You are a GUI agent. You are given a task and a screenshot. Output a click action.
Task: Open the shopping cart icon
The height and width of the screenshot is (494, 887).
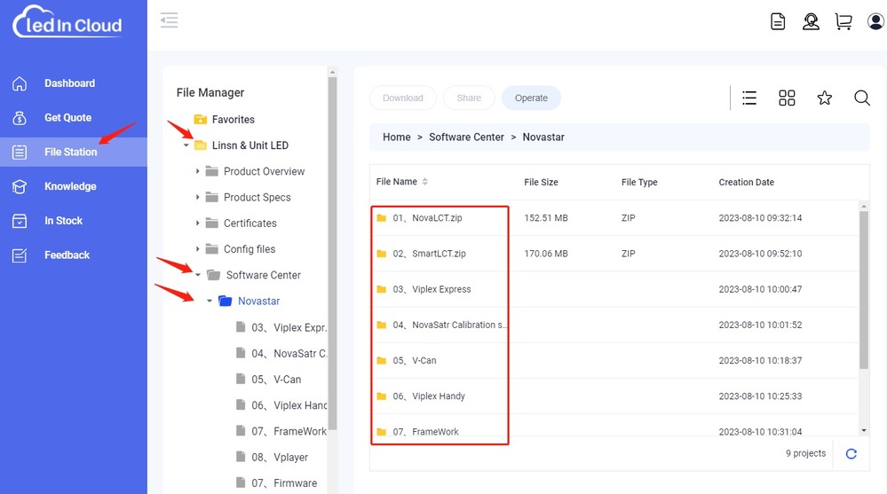coord(843,21)
